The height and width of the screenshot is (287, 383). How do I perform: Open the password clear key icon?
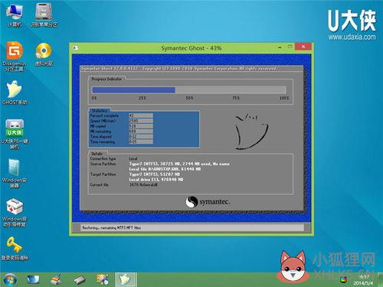(x=15, y=249)
